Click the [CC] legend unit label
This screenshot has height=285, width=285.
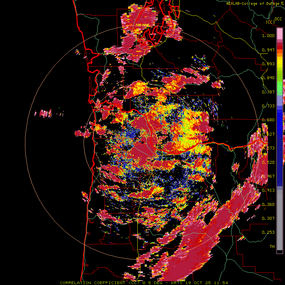pyautogui.click(x=270, y=22)
